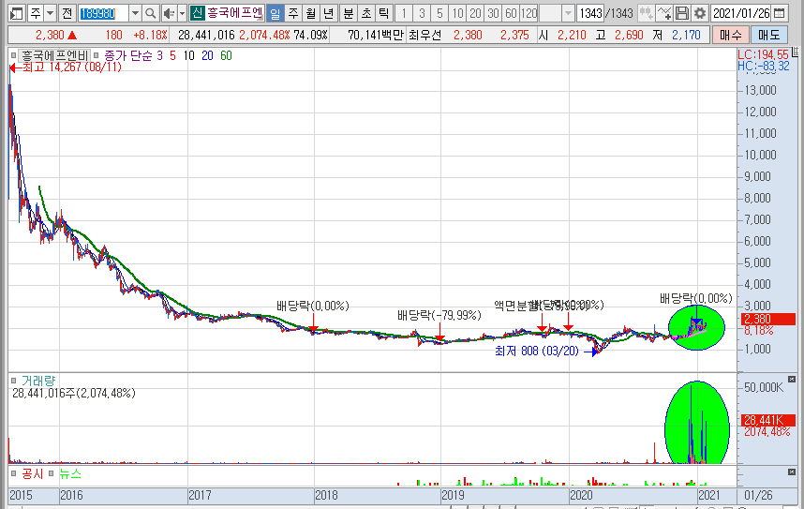804x509 pixels.
Task: Expand the dropdown next to speaker icon
Action: tap(181, 13)
